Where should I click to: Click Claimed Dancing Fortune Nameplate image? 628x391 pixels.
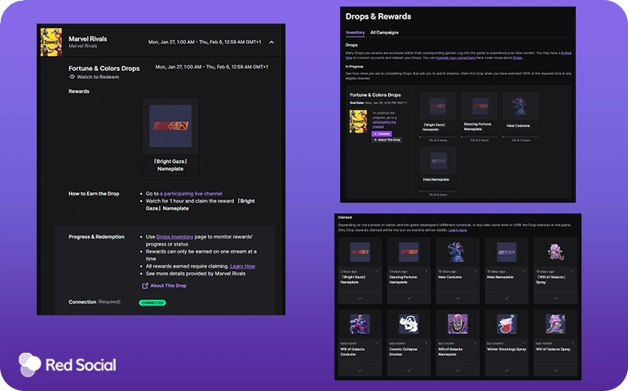409,253
